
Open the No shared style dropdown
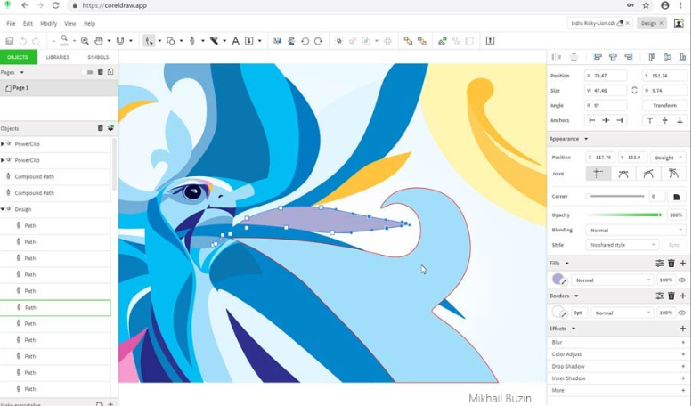point(623,245)
